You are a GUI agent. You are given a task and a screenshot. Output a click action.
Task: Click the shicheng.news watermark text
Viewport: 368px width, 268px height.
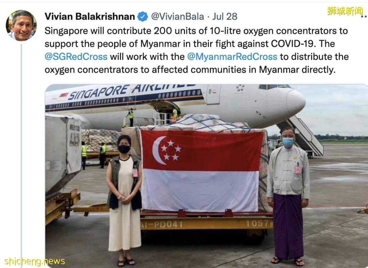[x=34, y=261]
